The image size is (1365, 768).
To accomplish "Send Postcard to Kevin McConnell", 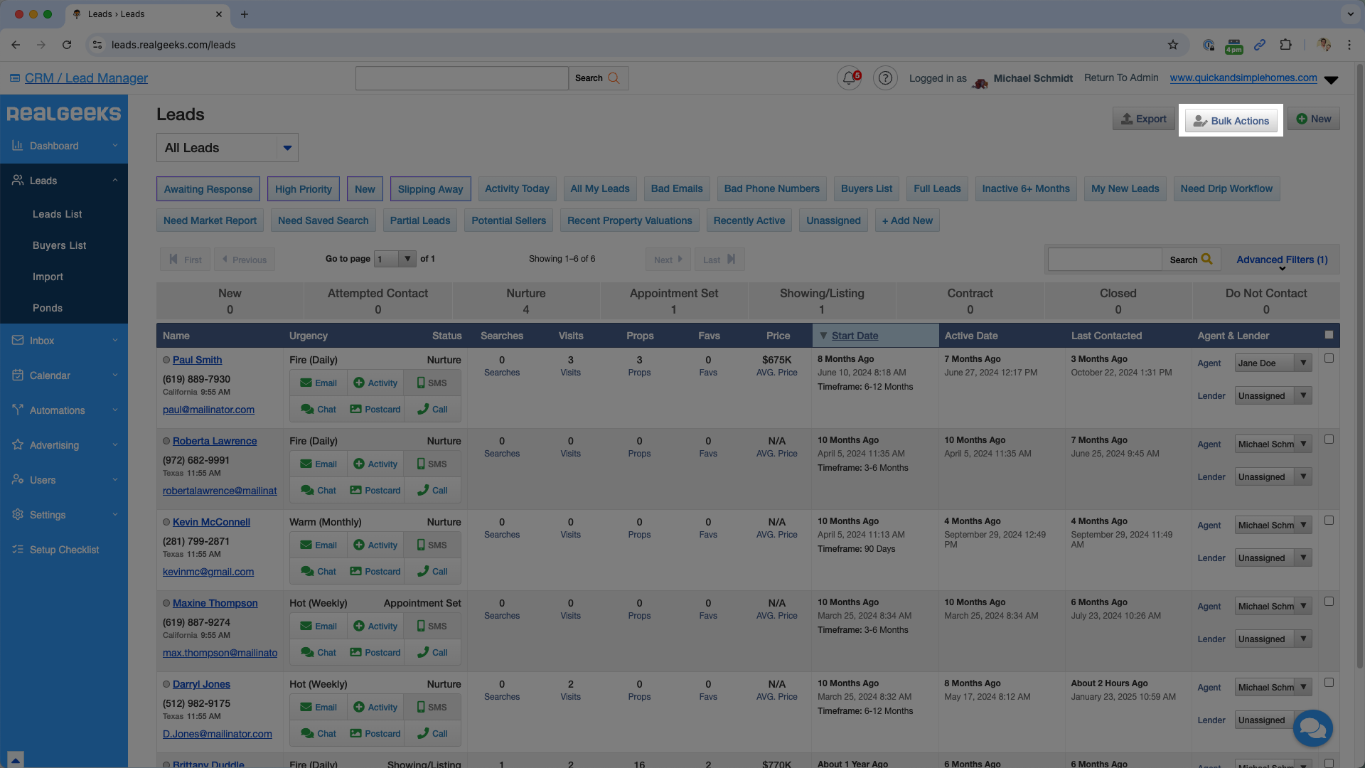I will point(375,571).
